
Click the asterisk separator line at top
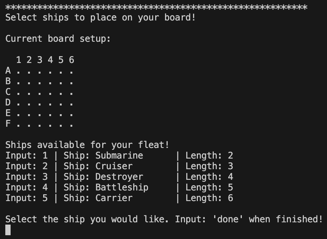pos(156,8)
